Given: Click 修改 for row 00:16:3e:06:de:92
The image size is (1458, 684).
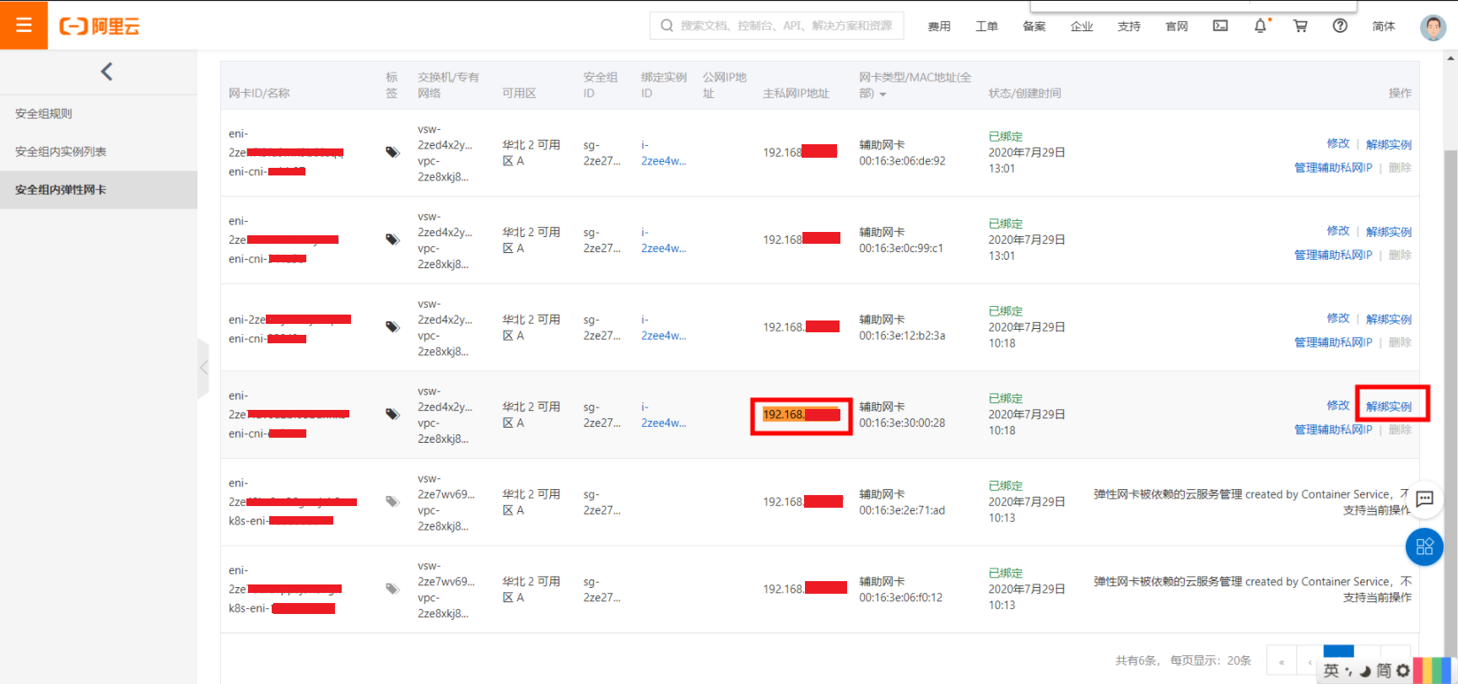Looking at the screenshot, I should pos(1337,143).
